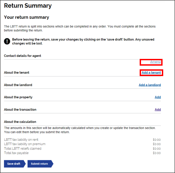Open the 'Add a landlord' link
Viewport: 175px width, 173px height.
150,85
